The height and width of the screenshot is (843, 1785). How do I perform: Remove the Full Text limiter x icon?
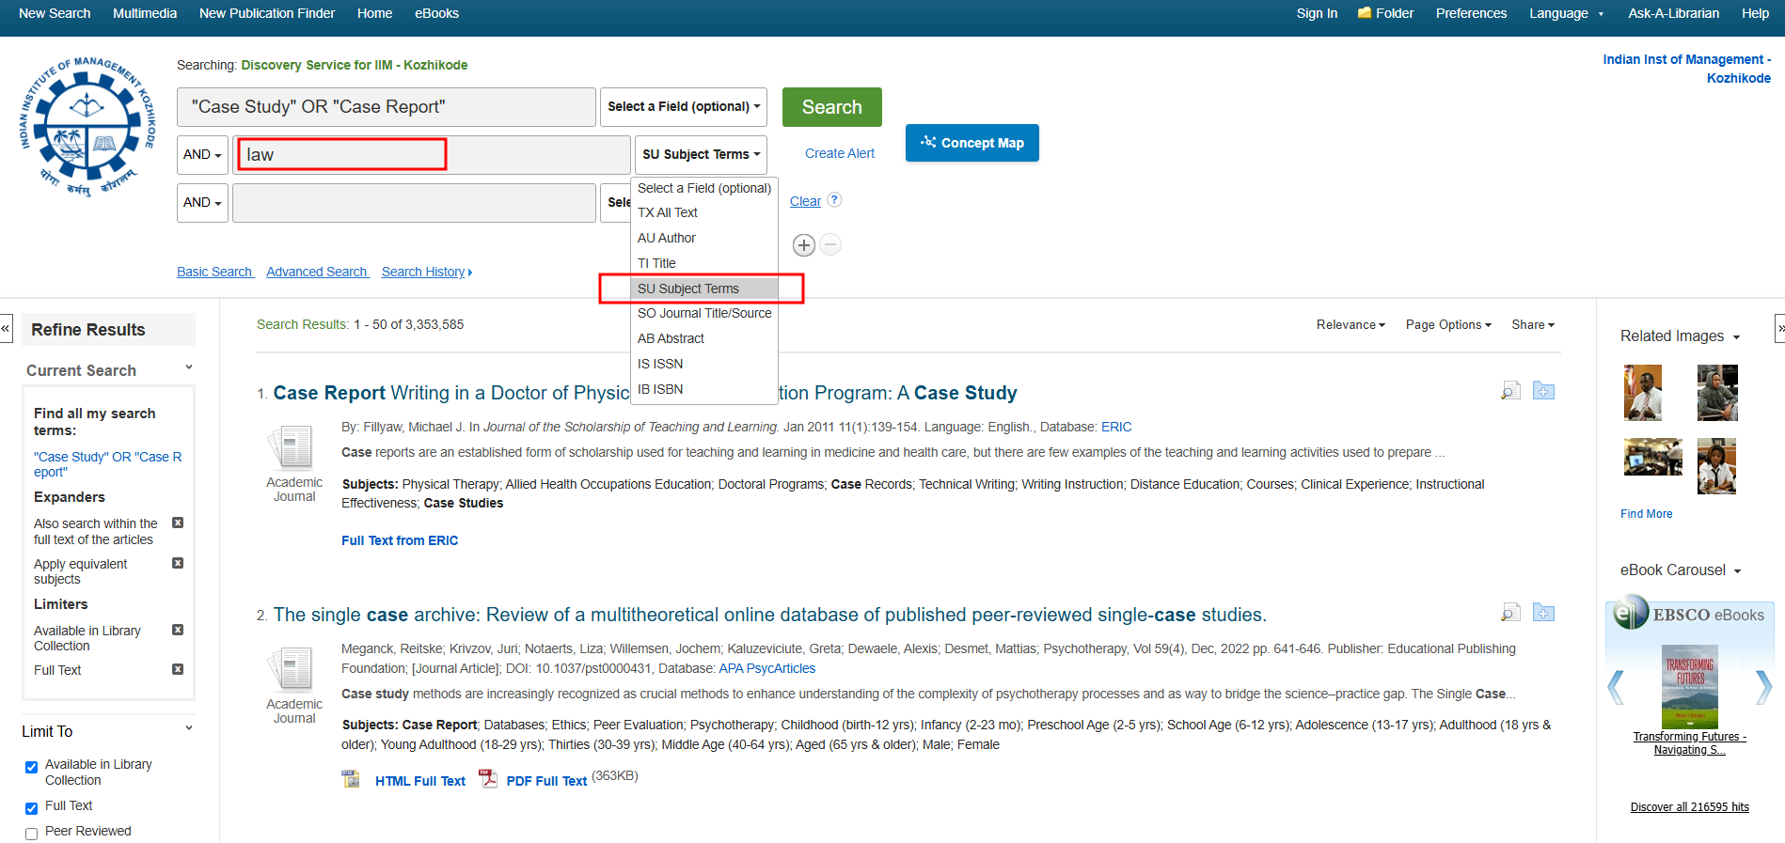point(178,669)
